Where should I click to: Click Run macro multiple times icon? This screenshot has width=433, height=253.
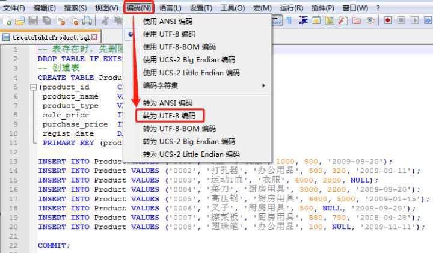[x=428, y=20]
